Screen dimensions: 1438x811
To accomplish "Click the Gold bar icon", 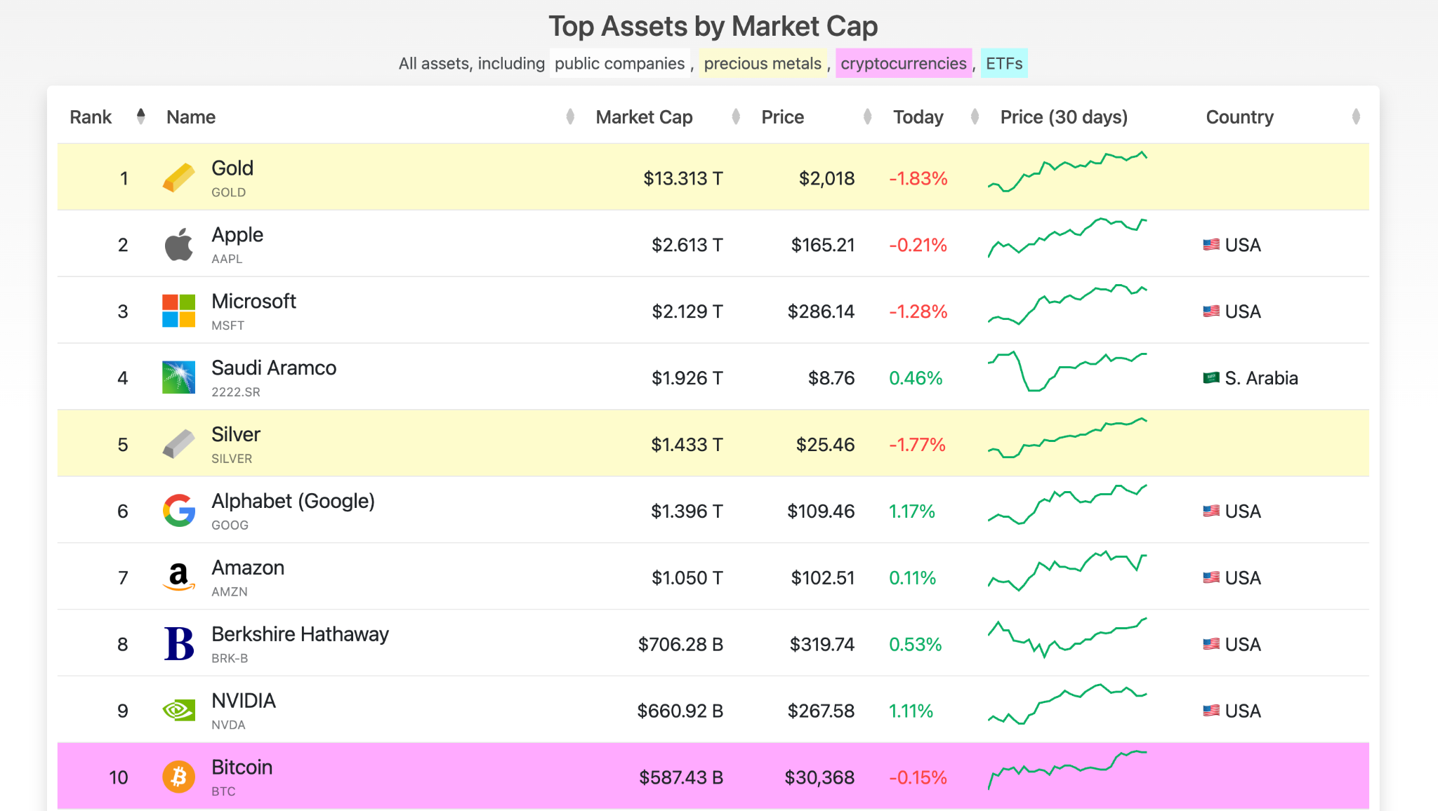I will (x=178, y=177).
